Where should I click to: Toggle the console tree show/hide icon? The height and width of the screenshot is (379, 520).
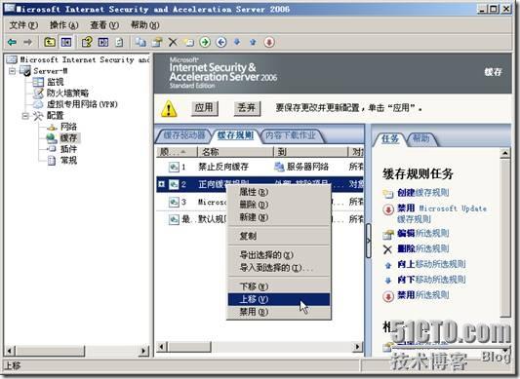pos(66,42)
